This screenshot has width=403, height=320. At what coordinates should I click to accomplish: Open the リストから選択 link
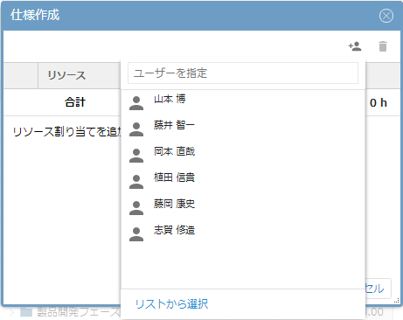[x=171, y=304]
